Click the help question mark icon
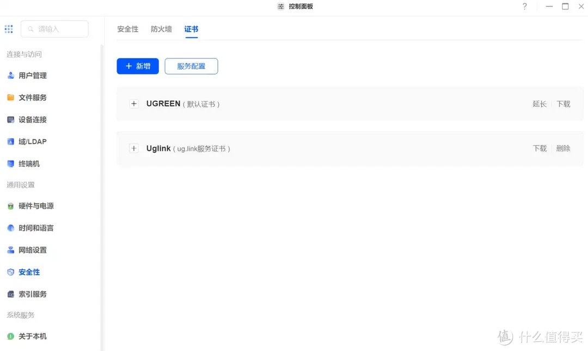This screenshot has width=588, height=351. (x=524, y=7)
